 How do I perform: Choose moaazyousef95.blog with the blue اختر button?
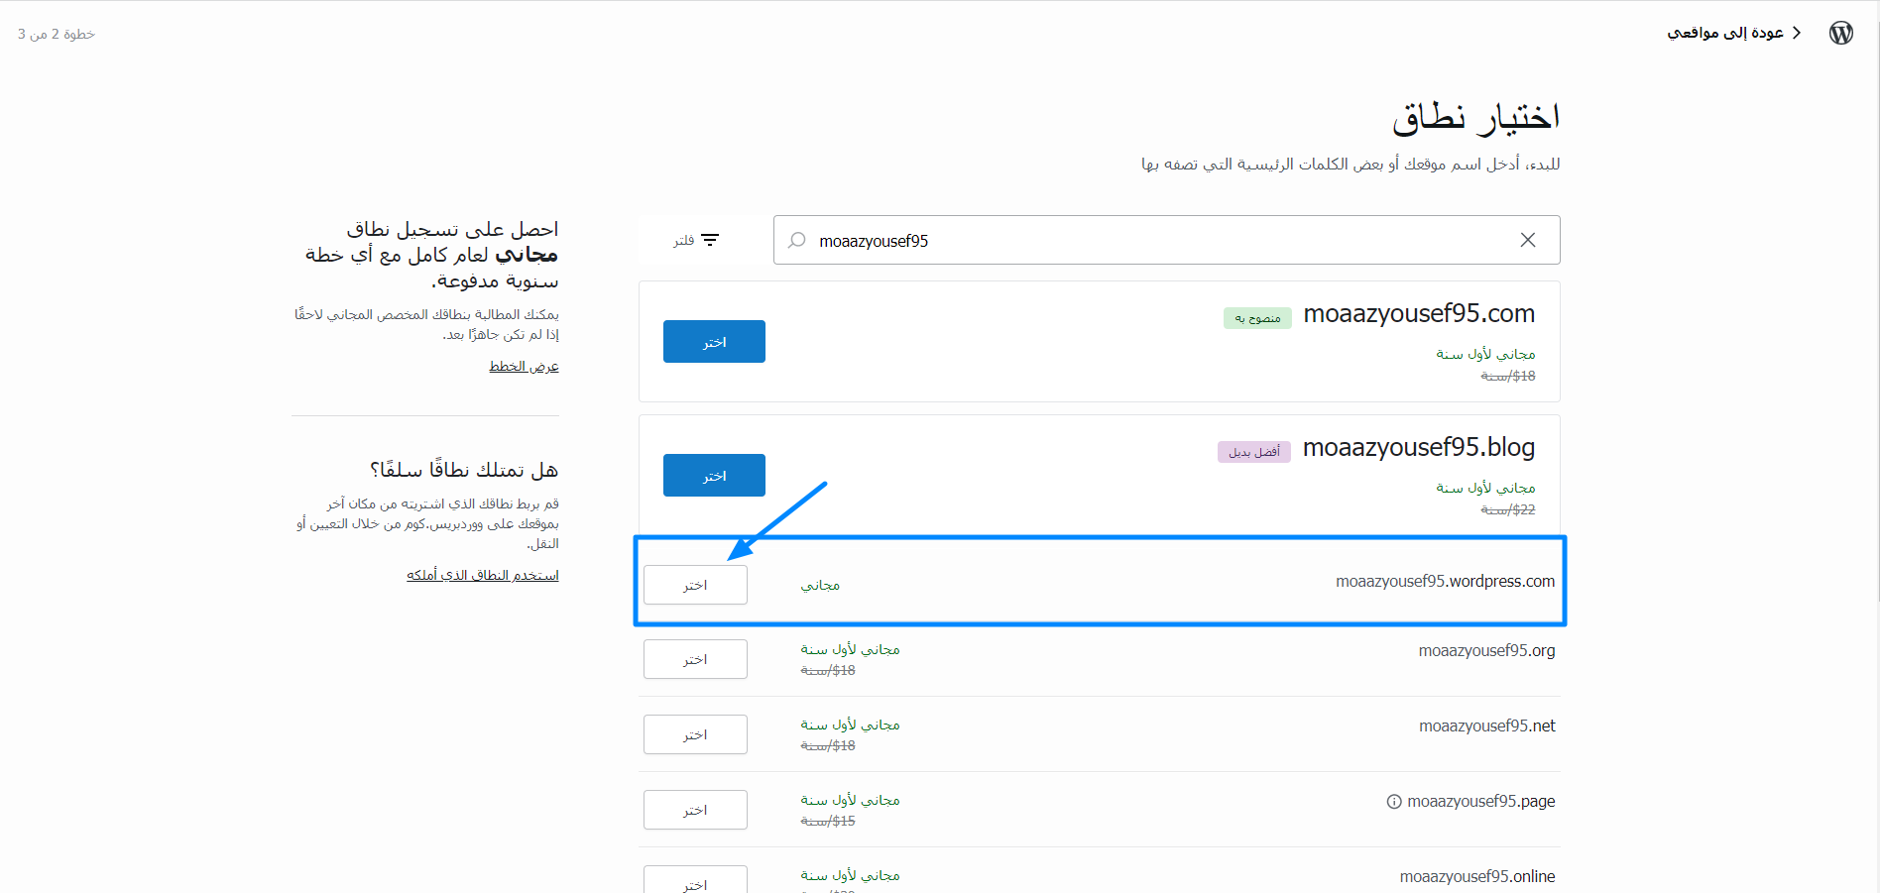coord(714,476)
